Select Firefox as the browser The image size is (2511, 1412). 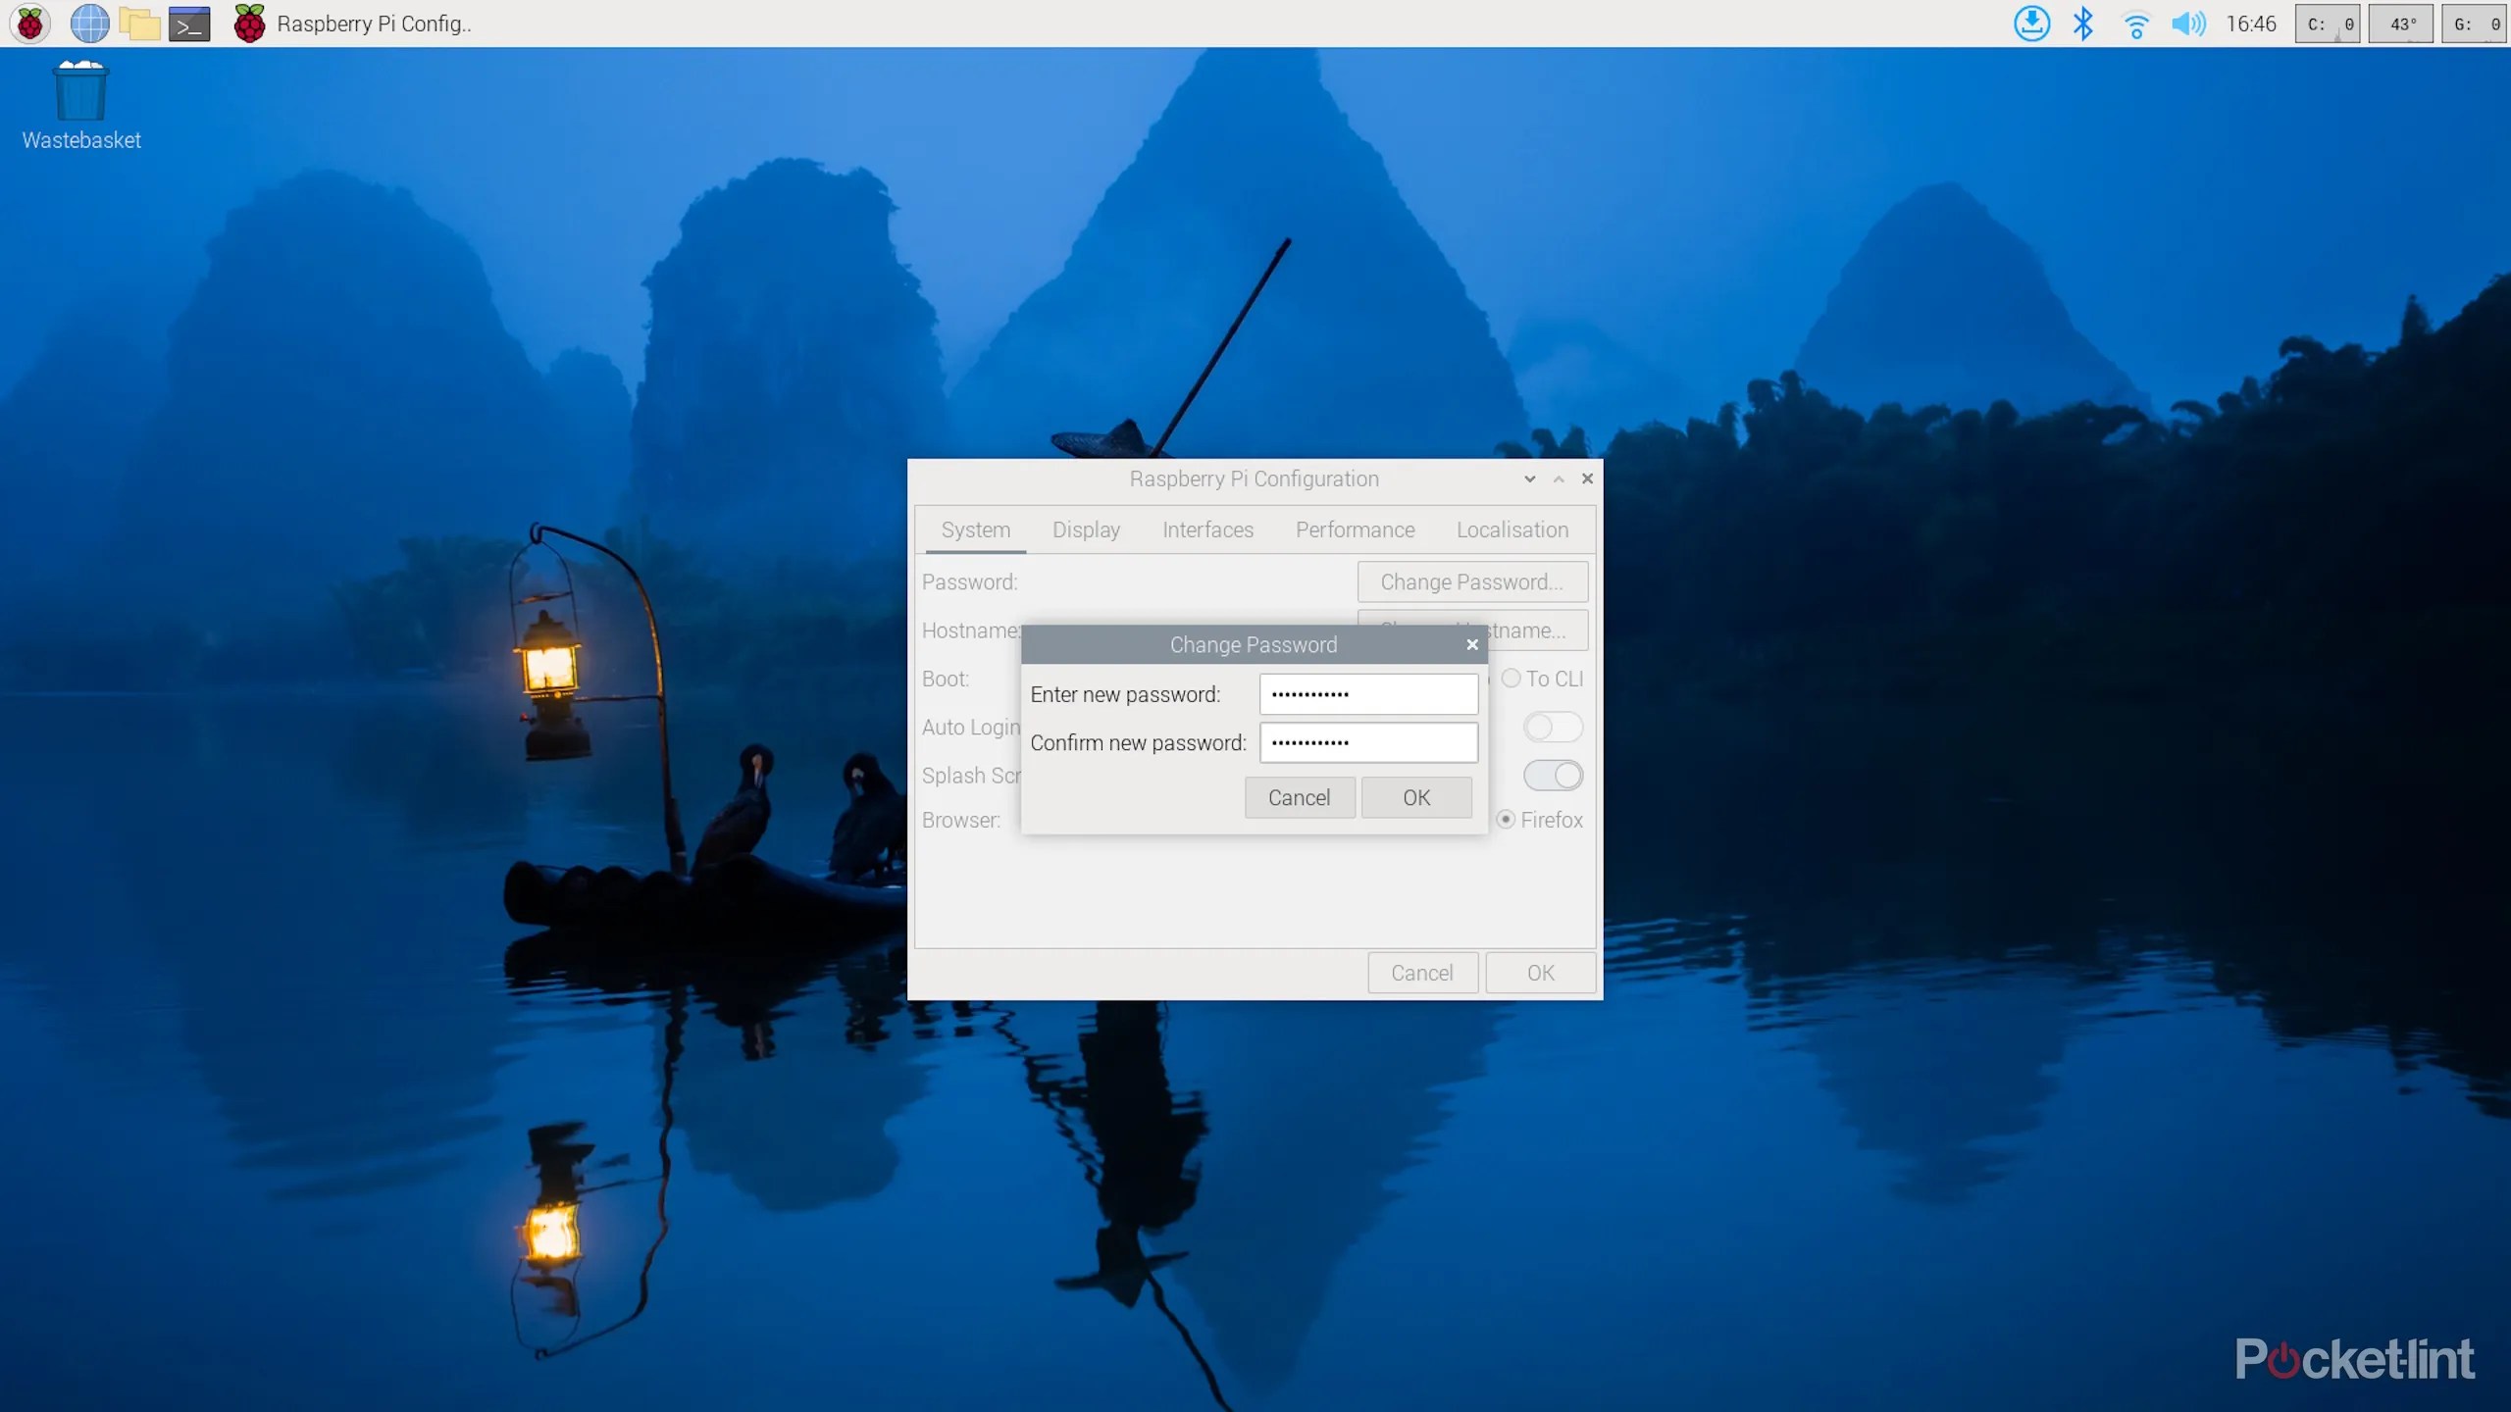click(1507, 820)
